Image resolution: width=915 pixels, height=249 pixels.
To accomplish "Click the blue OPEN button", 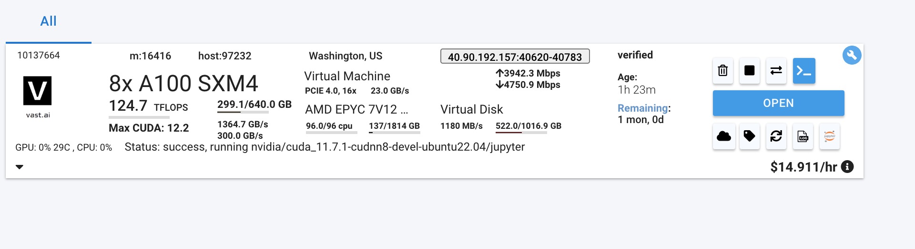I will 779,103.
